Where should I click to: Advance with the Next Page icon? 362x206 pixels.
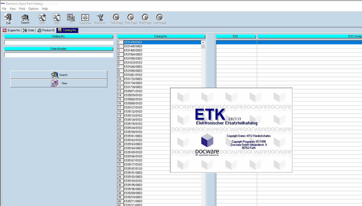coord(145,18)
